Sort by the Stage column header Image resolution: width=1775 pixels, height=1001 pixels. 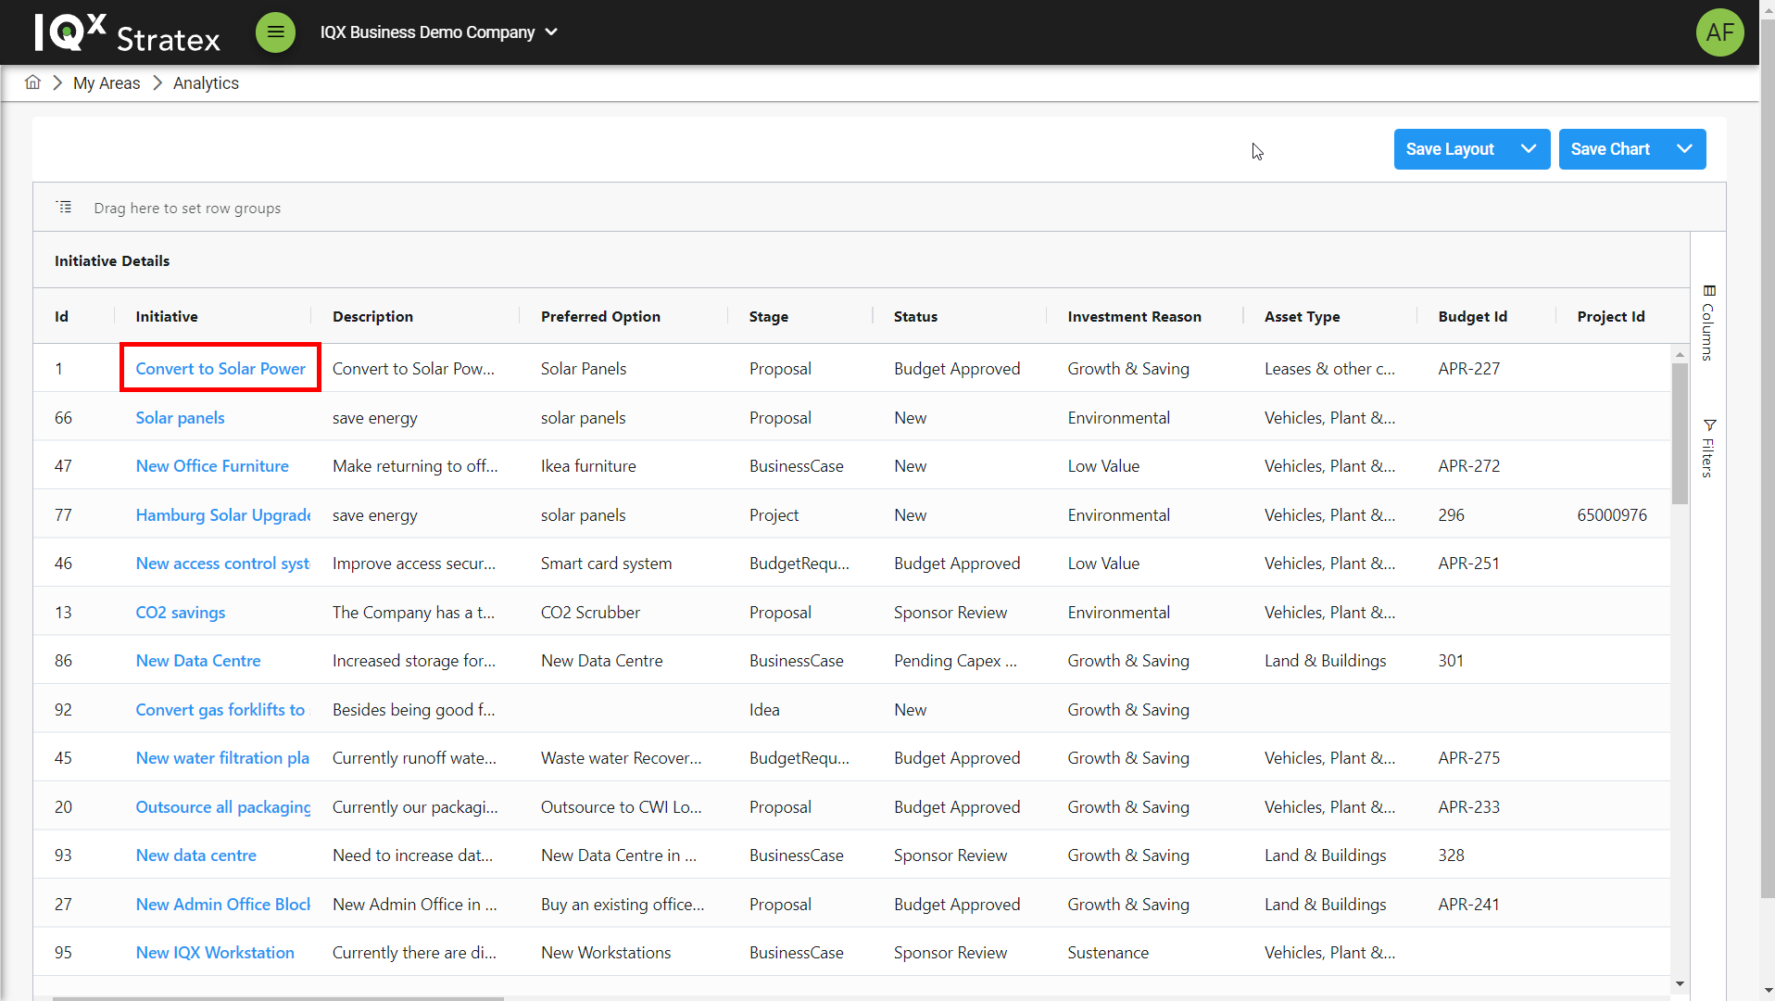768,317
